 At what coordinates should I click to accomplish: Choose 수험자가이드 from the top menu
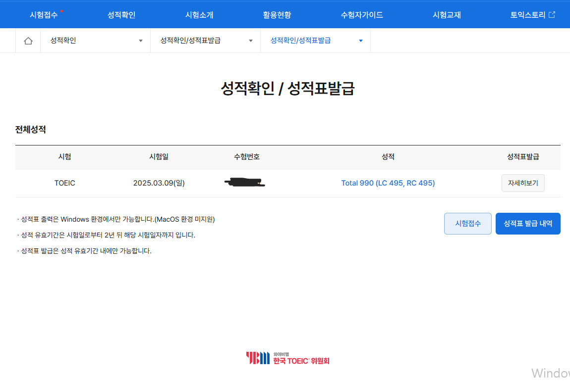coord(362,15)
